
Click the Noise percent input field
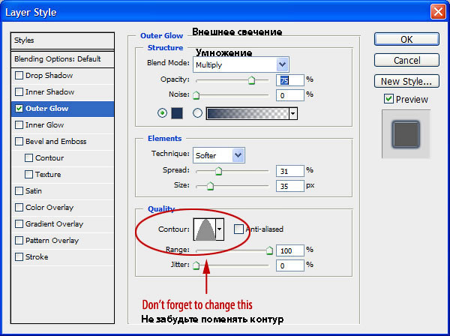[x=290, y=95]
